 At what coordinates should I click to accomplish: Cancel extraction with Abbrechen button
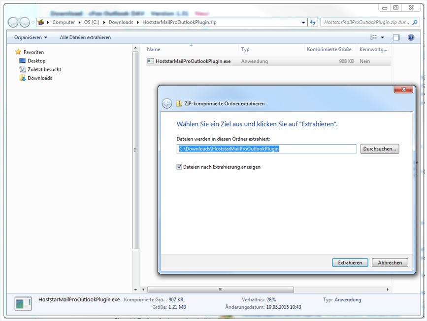tap(390, 263)
